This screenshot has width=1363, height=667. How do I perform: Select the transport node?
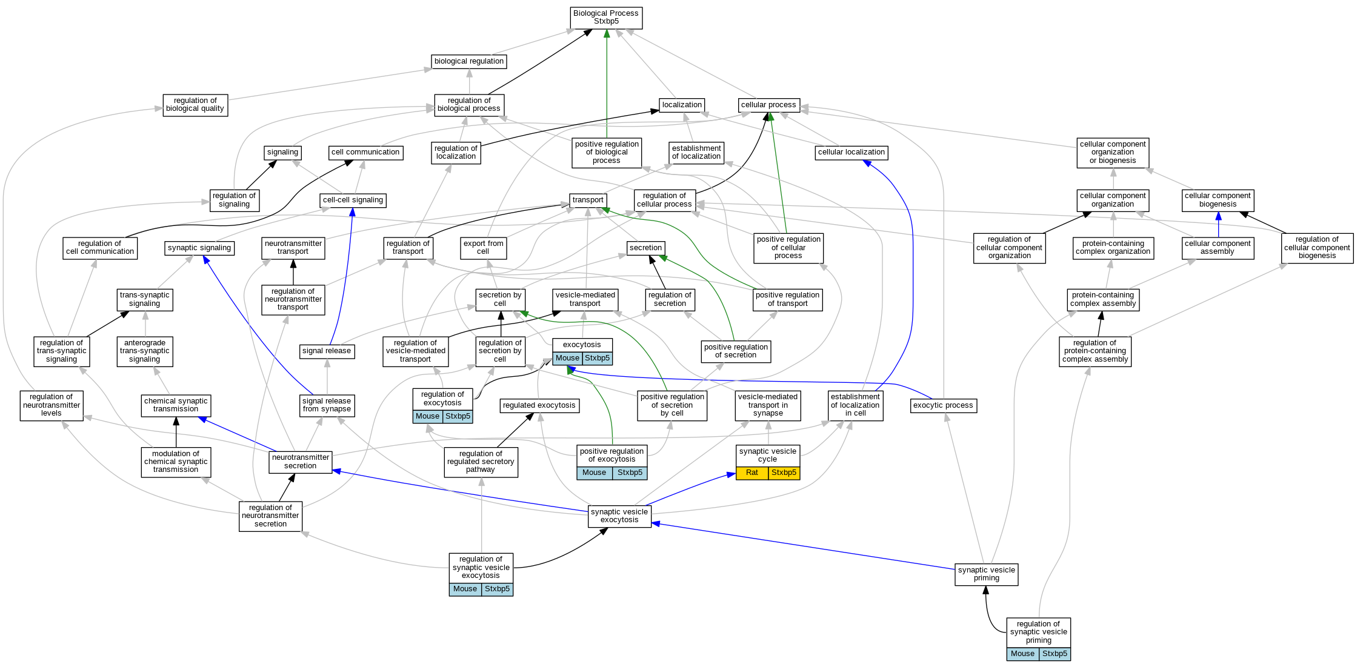pos(588,201)
